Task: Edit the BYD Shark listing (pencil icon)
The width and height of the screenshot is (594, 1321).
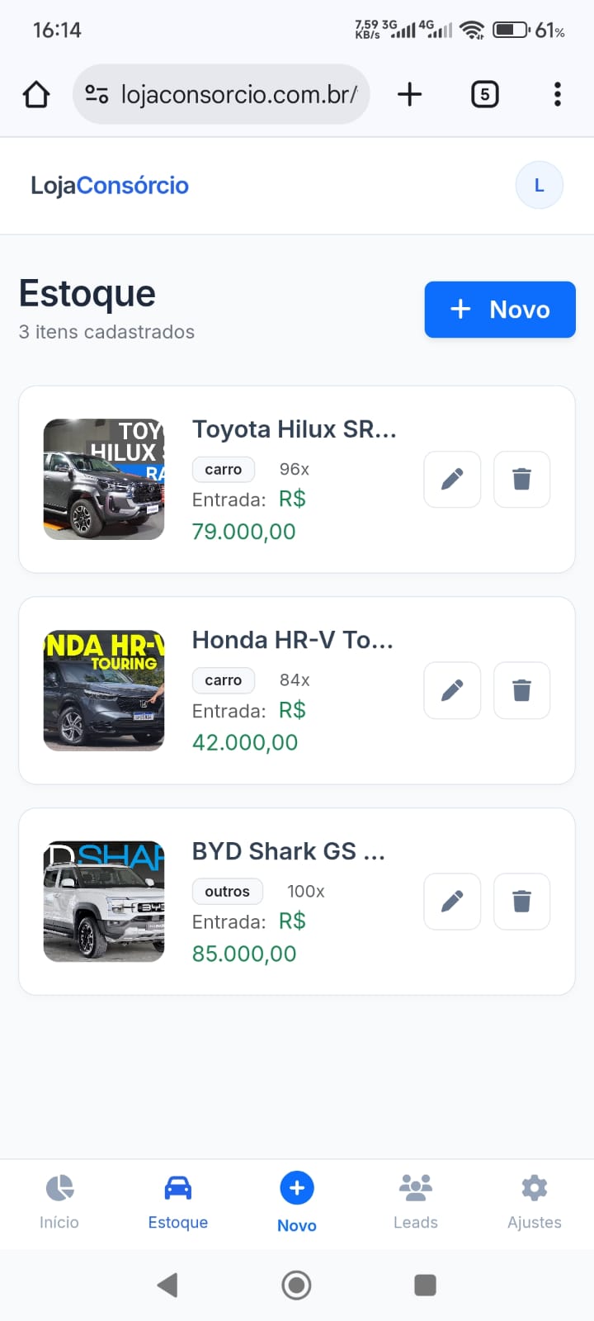Action: pyautogui.click(x=452, y=902)
